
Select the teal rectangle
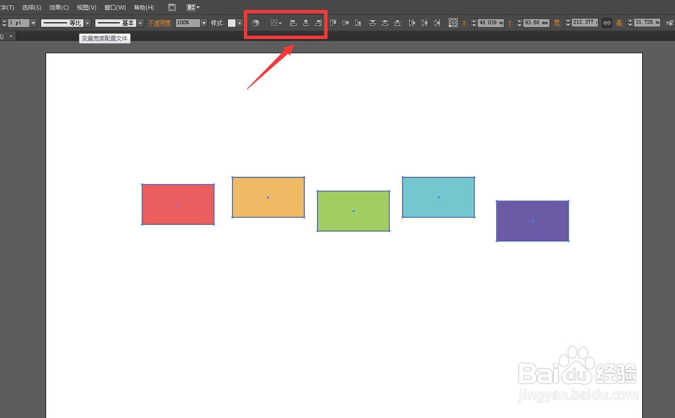(438, 197)
